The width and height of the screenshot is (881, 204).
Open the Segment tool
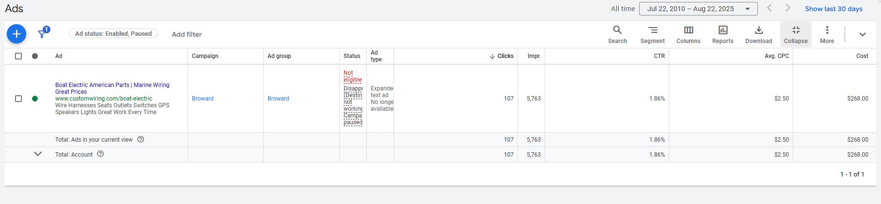[x=652, y=34]
